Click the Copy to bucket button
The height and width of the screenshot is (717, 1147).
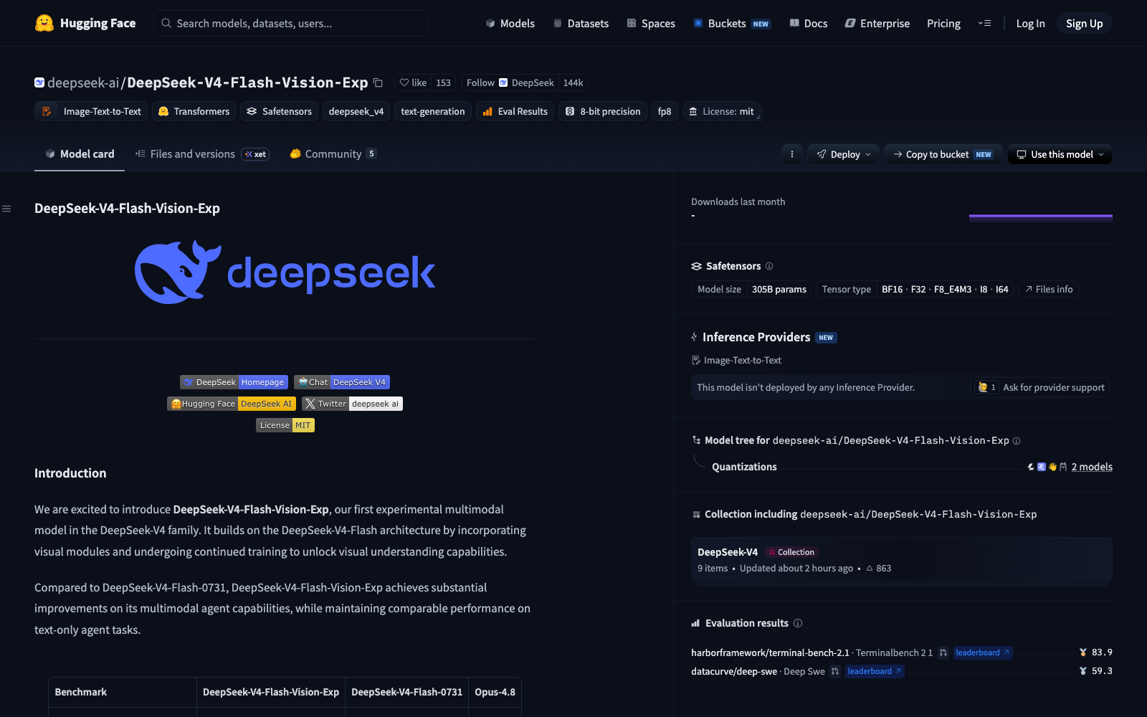tap(943, 154)
